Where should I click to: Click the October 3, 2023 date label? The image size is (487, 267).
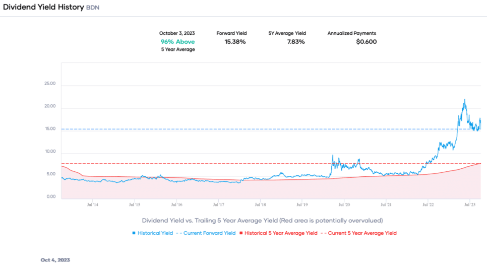177,33
